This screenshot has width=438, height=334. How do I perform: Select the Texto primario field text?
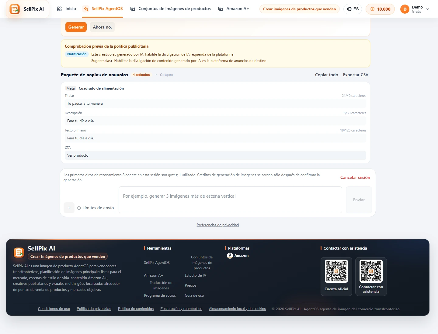(215, 138)
